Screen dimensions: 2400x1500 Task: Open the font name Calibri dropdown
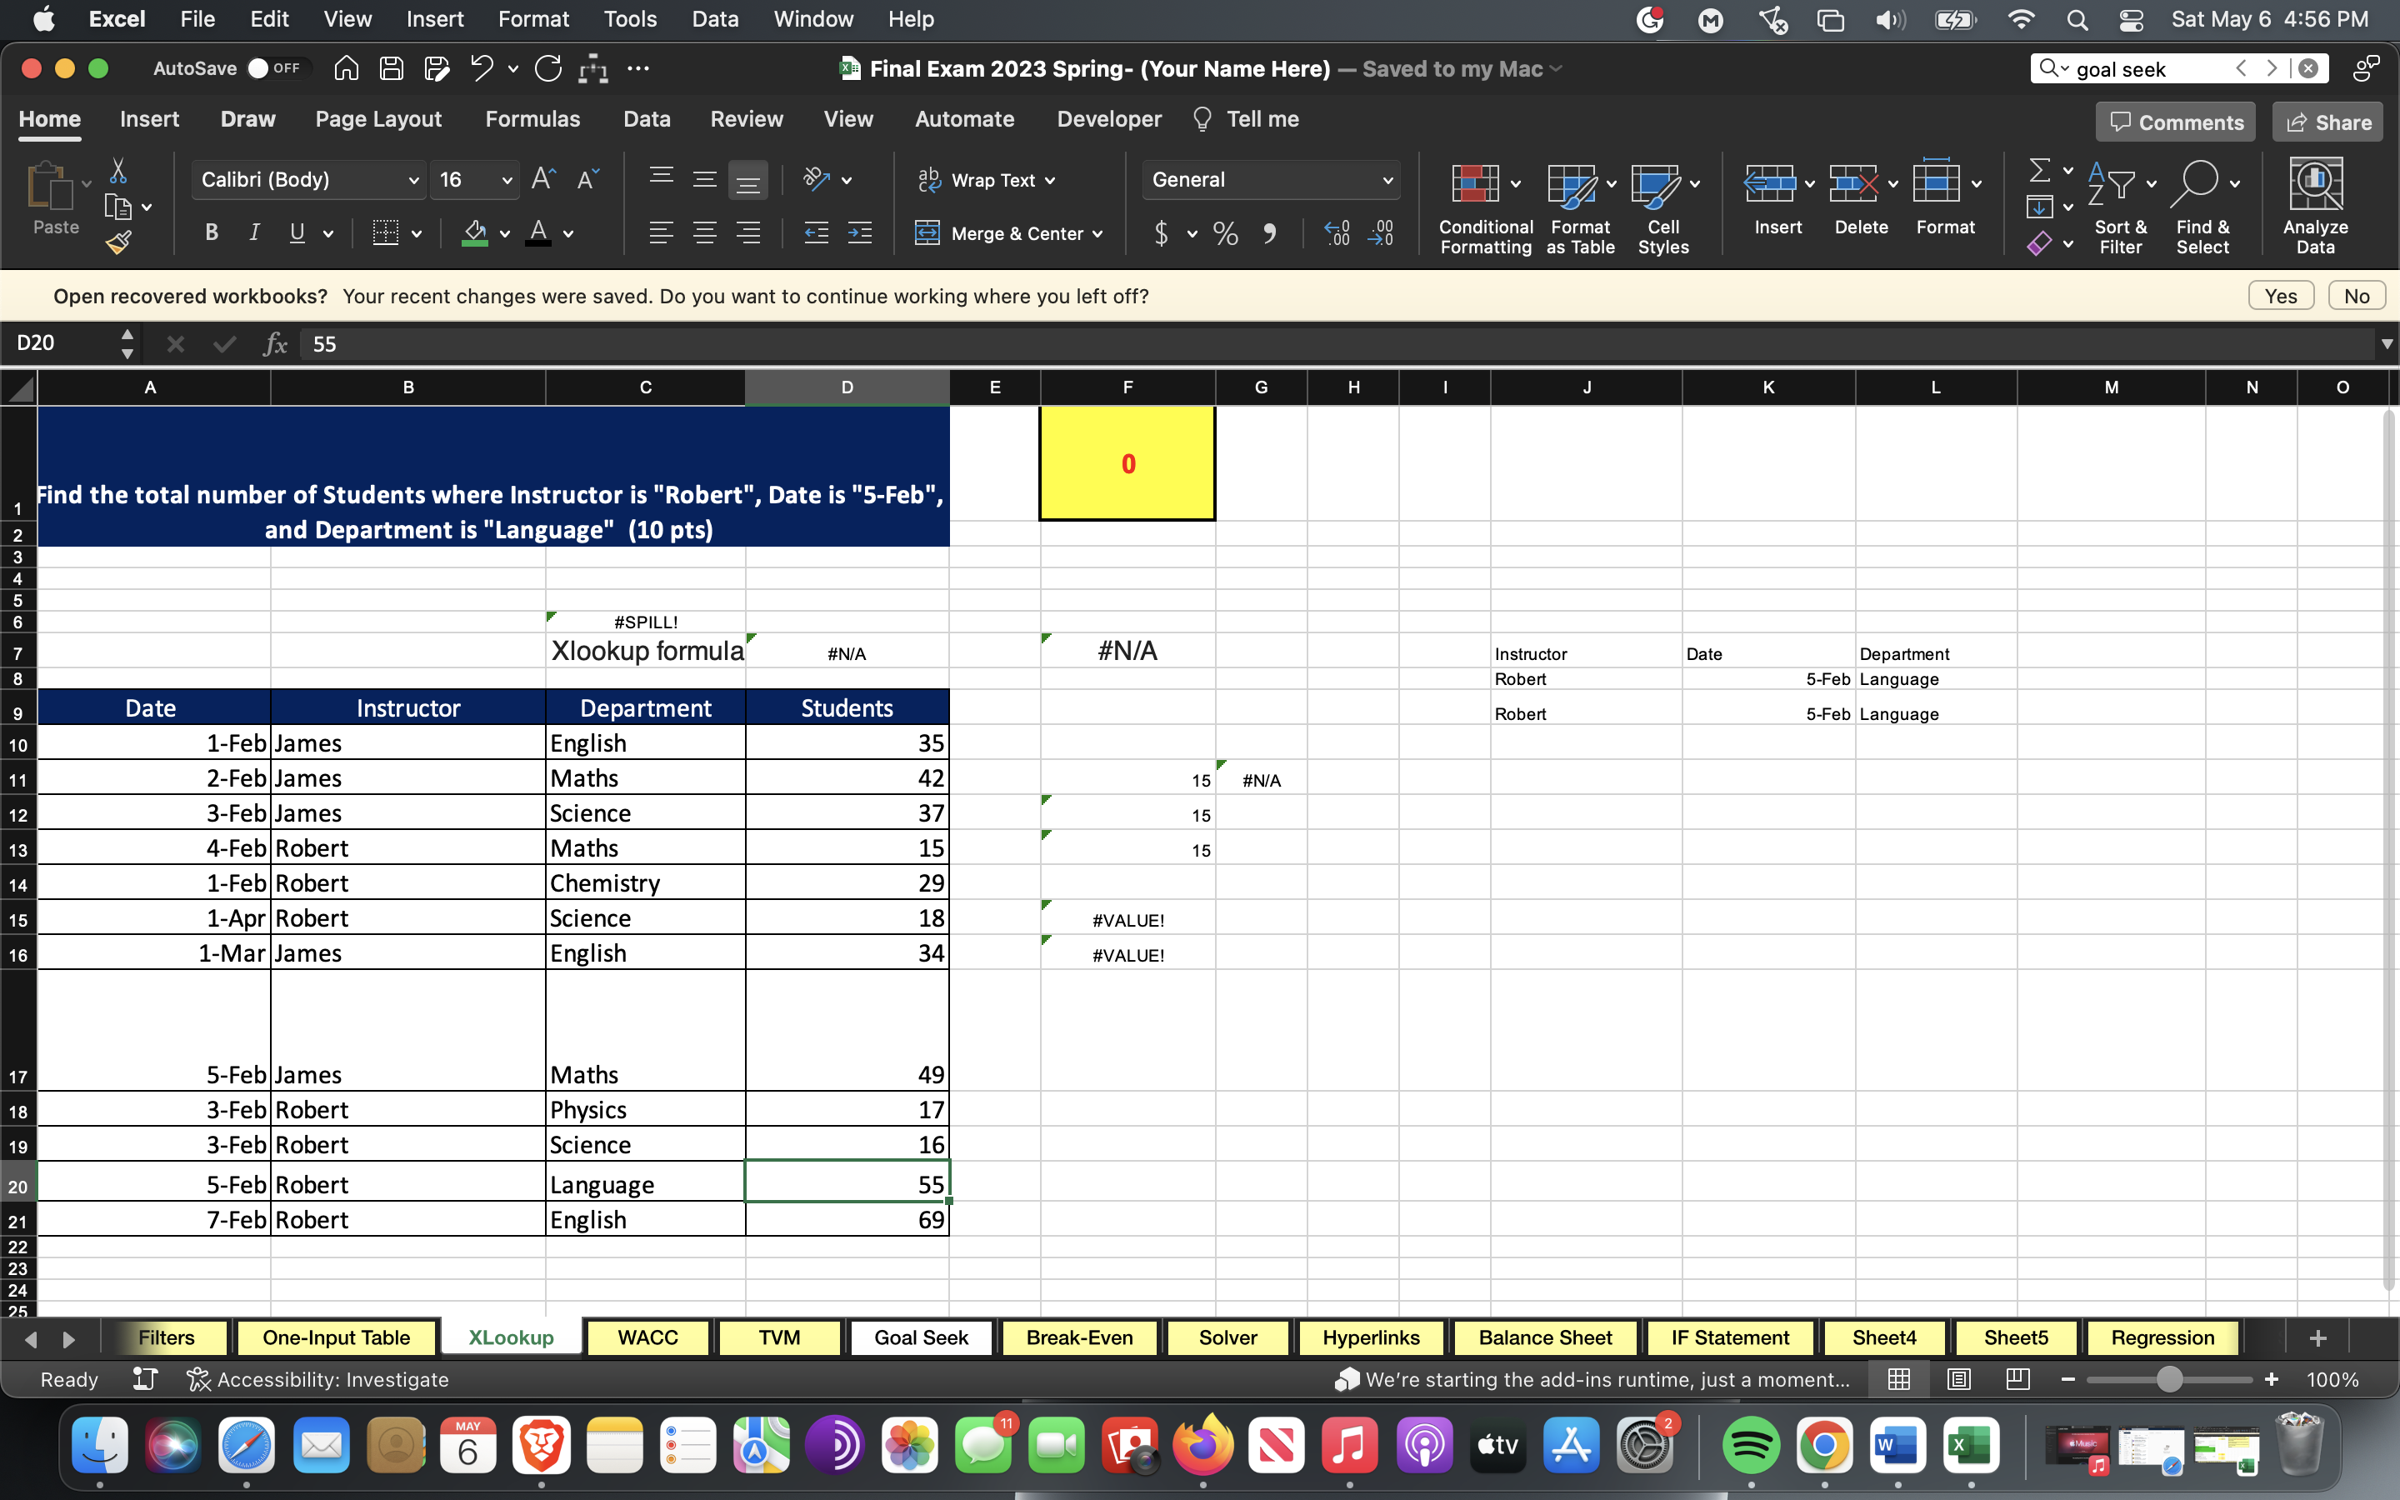point(412,179)
